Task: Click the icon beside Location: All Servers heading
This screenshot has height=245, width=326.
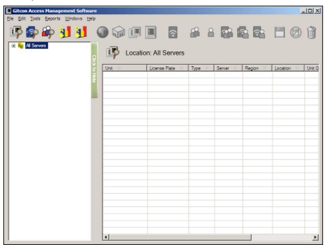Action: pos(113,53)
